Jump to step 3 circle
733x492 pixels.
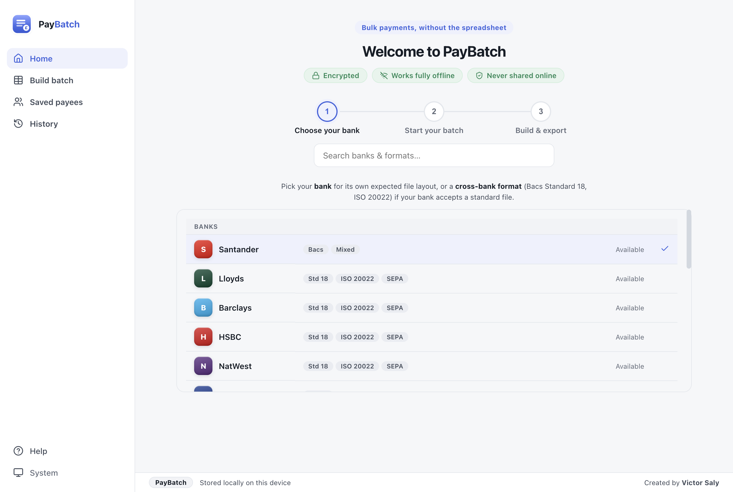[541, 111]
